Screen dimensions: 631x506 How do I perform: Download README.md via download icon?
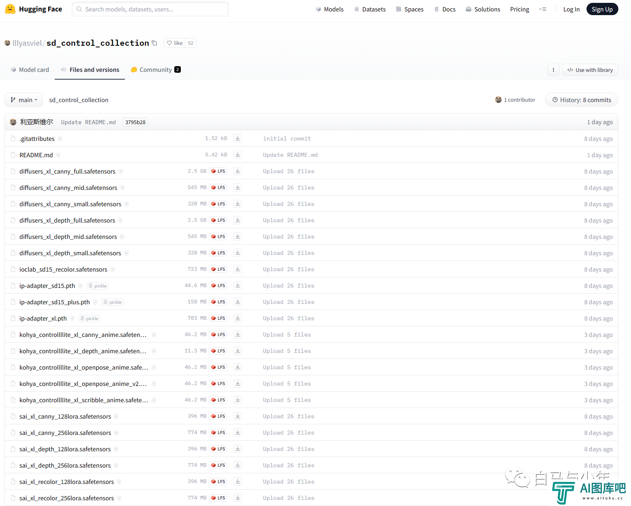point(238,155)
